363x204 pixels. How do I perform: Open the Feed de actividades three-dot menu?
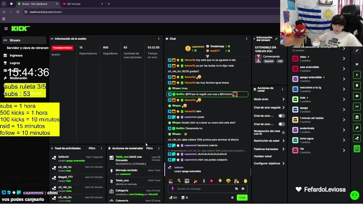pyautogui.click(x=101, y=148)
